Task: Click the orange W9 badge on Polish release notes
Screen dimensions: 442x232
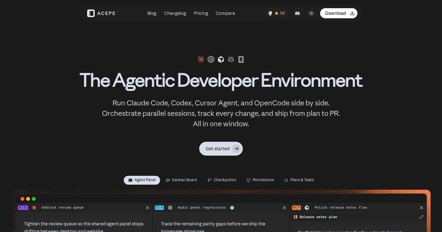Action: coord(296,208)
